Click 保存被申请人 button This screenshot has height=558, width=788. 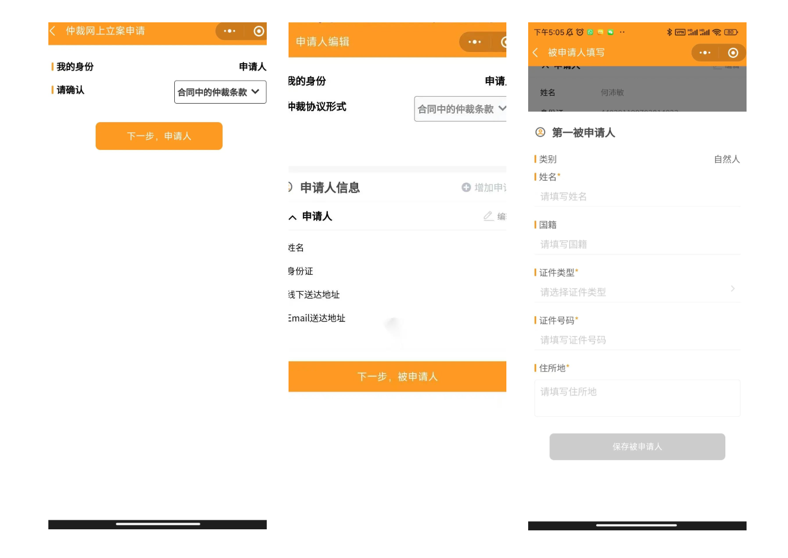click(637, 447)
